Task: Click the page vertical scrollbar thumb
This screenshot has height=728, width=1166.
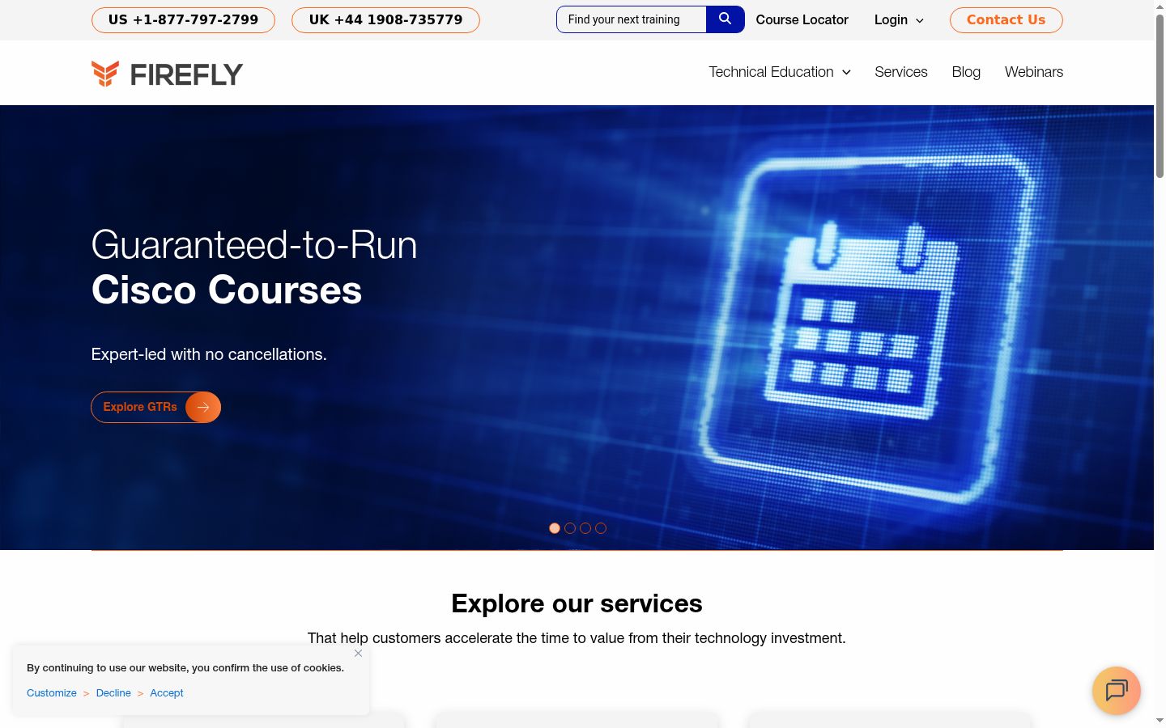Action: (x=1160, y=95)
